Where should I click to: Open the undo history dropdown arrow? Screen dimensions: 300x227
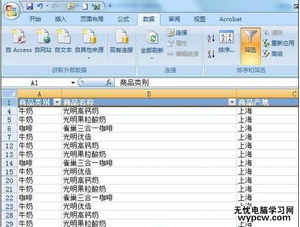[47, 7]
